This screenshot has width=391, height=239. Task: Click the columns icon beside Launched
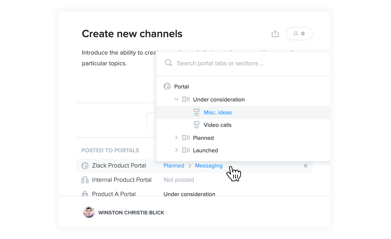click(x=186, y=150)
